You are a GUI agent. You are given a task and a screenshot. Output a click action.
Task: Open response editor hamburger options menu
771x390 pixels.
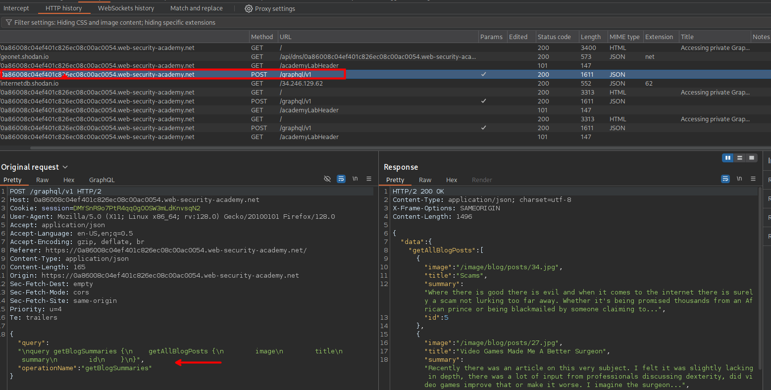tap(753, 179)
